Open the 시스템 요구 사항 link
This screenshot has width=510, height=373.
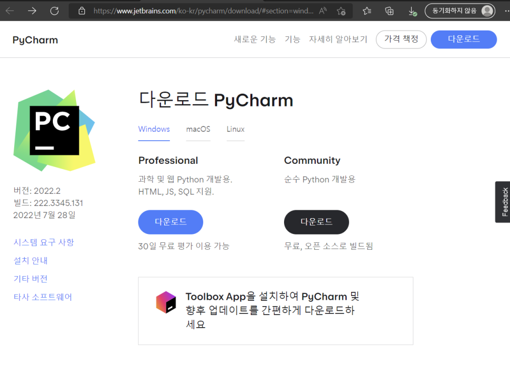pyautogui.click(x=44, y=242)
